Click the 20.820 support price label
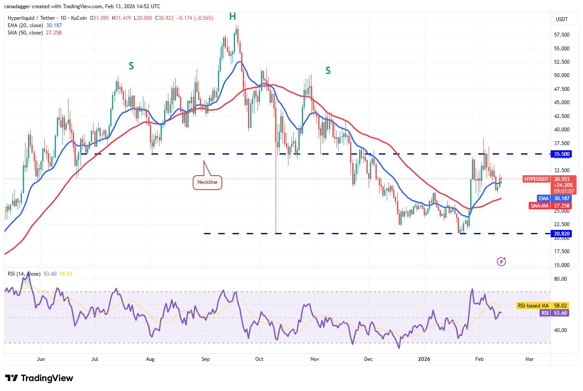The image size is (583, 391). pyautogui.click(x=561, y=234)
